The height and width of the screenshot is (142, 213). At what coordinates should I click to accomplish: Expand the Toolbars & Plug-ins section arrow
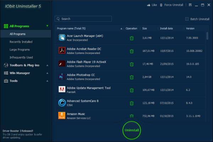(x=47, y=65)
